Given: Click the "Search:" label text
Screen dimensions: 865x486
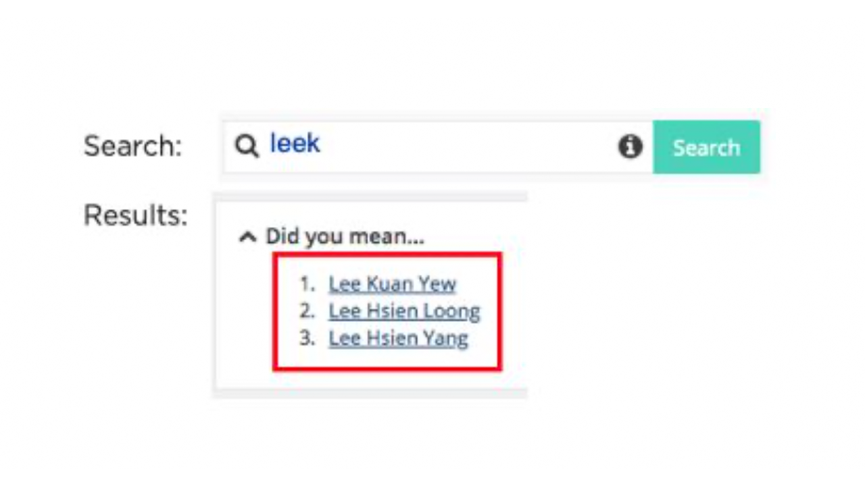Looking at the screenshot, I should click(x=133, y=146).
